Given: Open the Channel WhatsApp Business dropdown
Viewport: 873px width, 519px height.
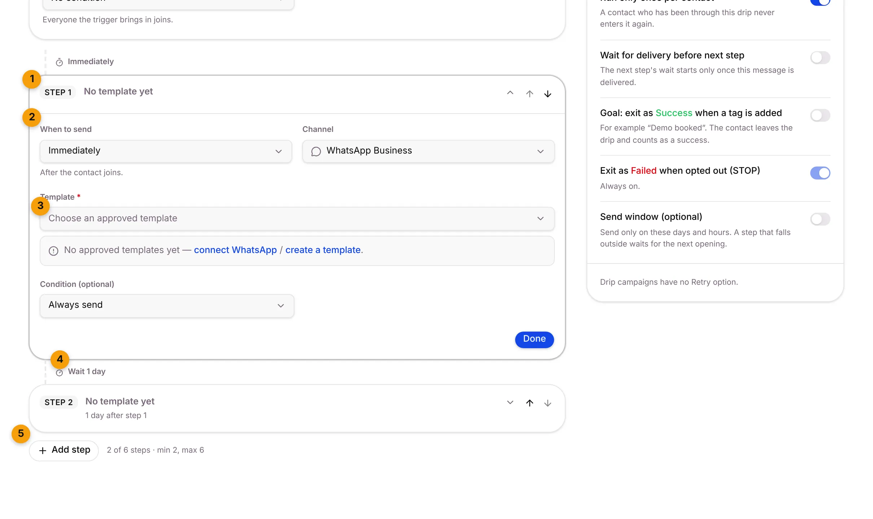Looking at the screenshot, I should tap(428, 151).
